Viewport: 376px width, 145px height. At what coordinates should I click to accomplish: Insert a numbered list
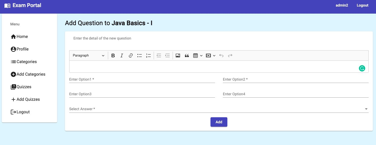pos(148,55)
